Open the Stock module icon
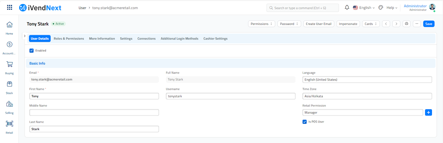 (x=9, y=84)
